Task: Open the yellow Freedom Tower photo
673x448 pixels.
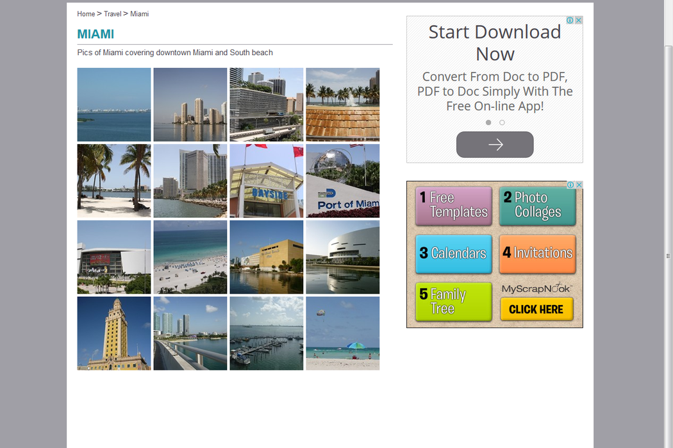Action: pos(114,333)
